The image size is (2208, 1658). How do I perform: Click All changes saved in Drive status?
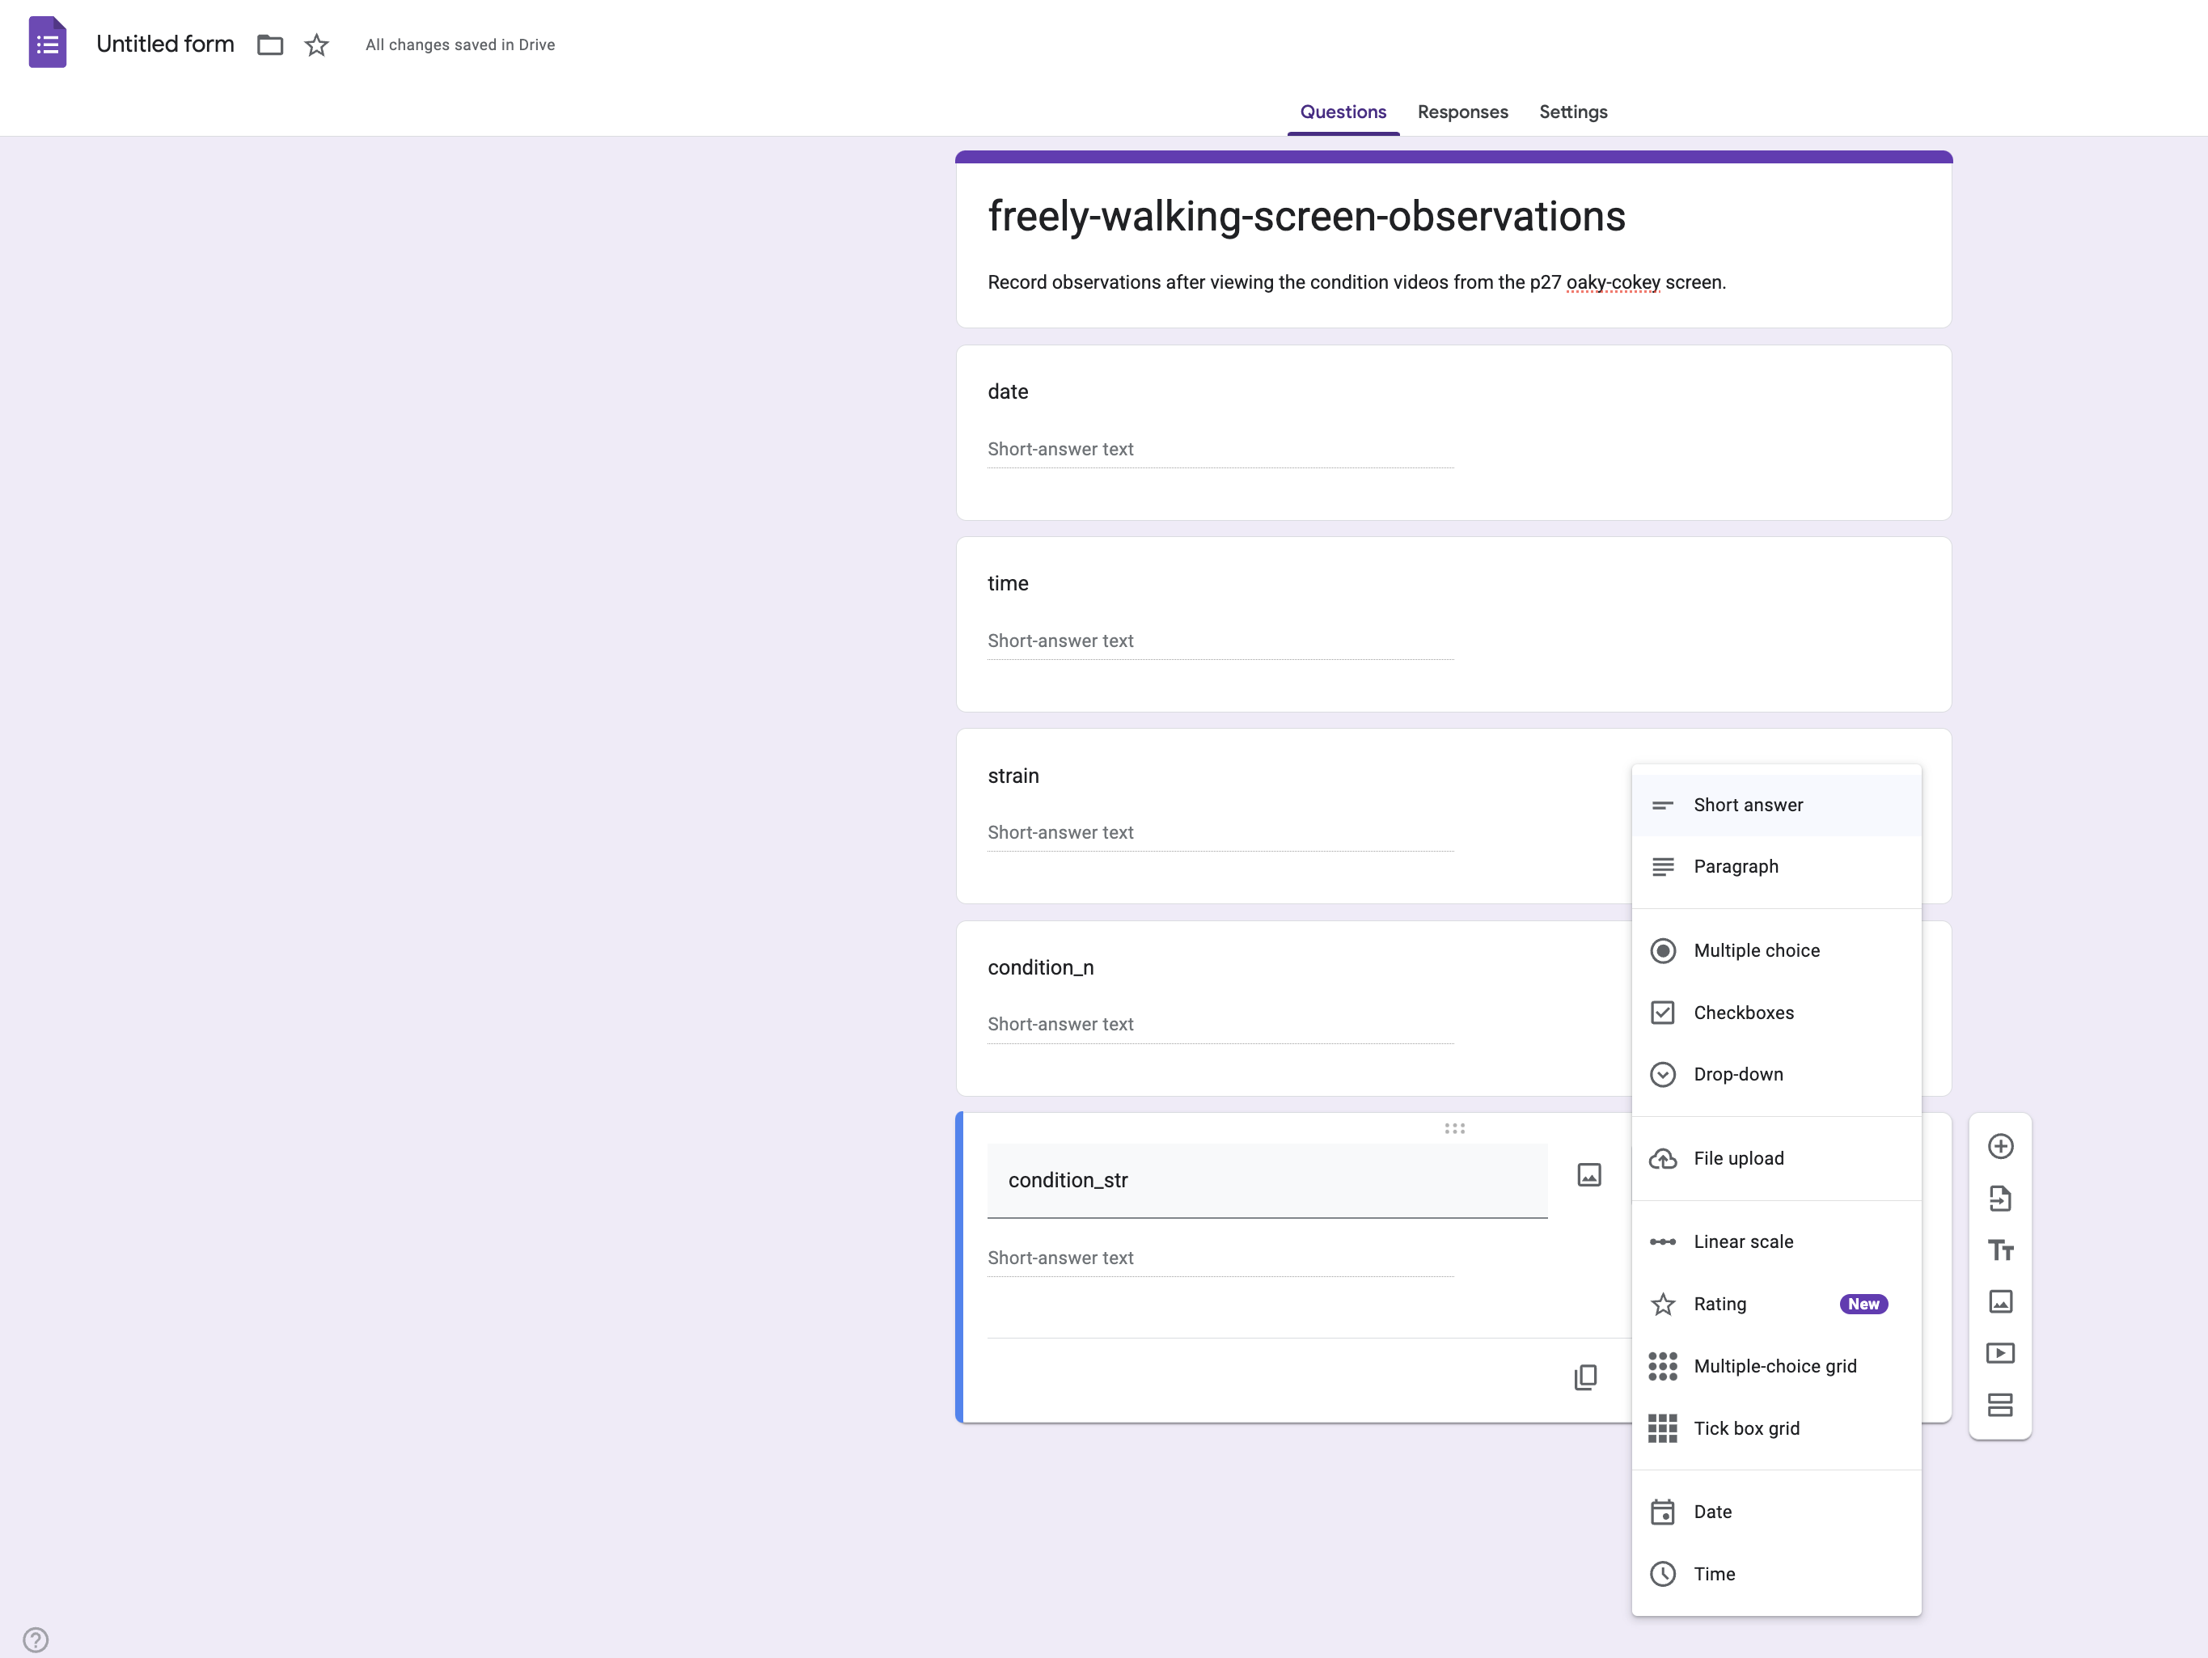460,45
